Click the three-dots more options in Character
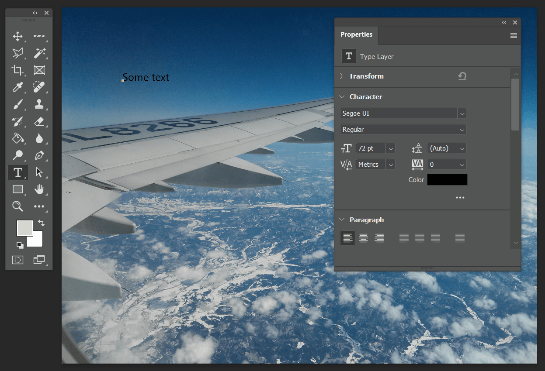545x371 pixels. (x=460, y=198)
